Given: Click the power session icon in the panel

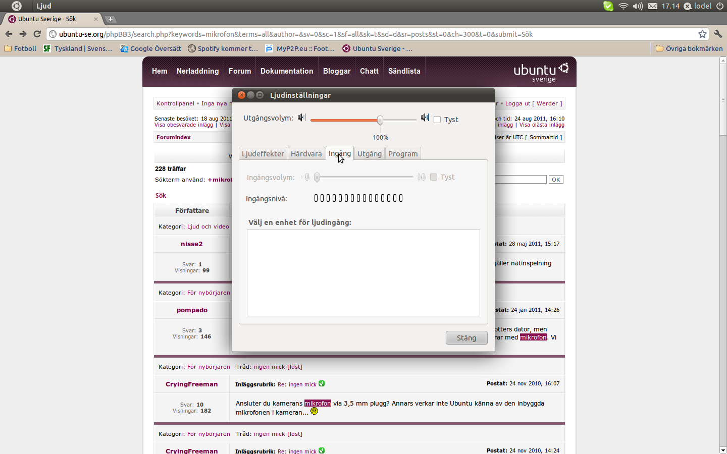Looking at the screenshot, I should click(x=720, y=6).
